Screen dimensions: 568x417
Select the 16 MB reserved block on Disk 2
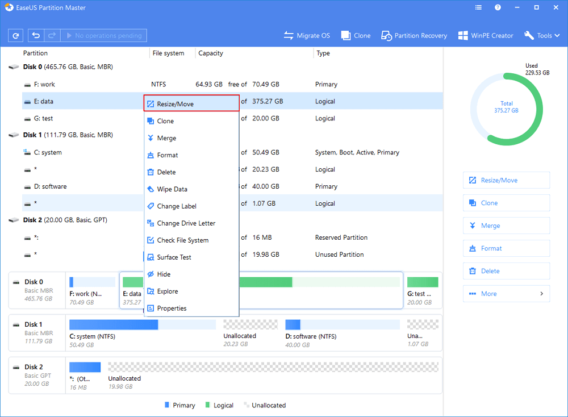point(85,376)
